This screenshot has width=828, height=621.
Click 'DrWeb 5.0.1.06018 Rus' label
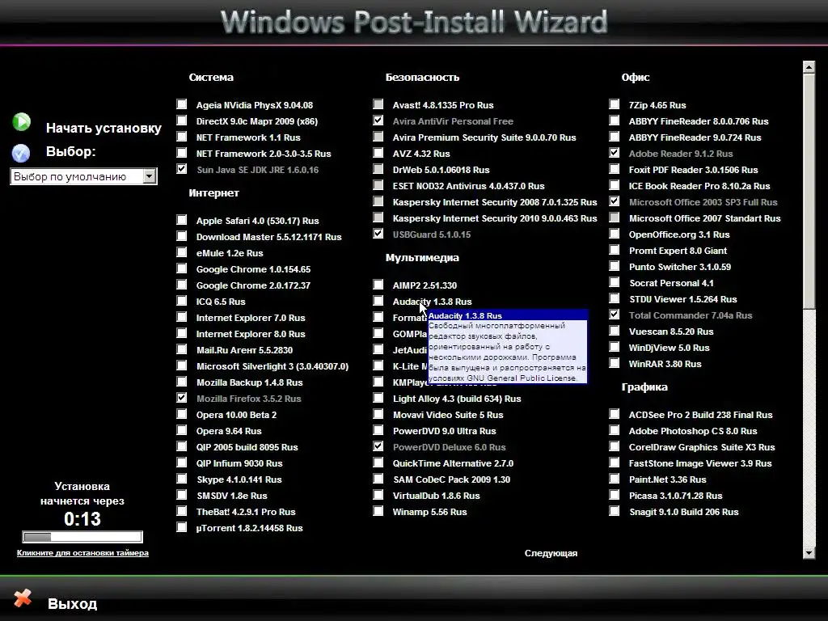click(441, 170)
